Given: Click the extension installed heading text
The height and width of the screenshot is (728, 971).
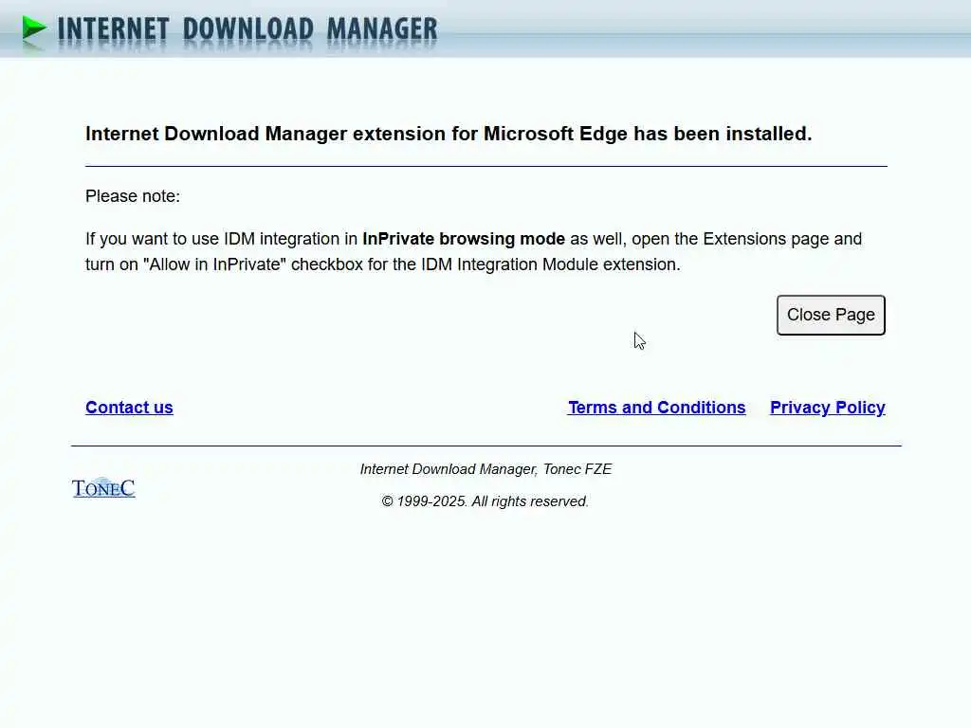Looking at the screenshot, I should point(449,134).
